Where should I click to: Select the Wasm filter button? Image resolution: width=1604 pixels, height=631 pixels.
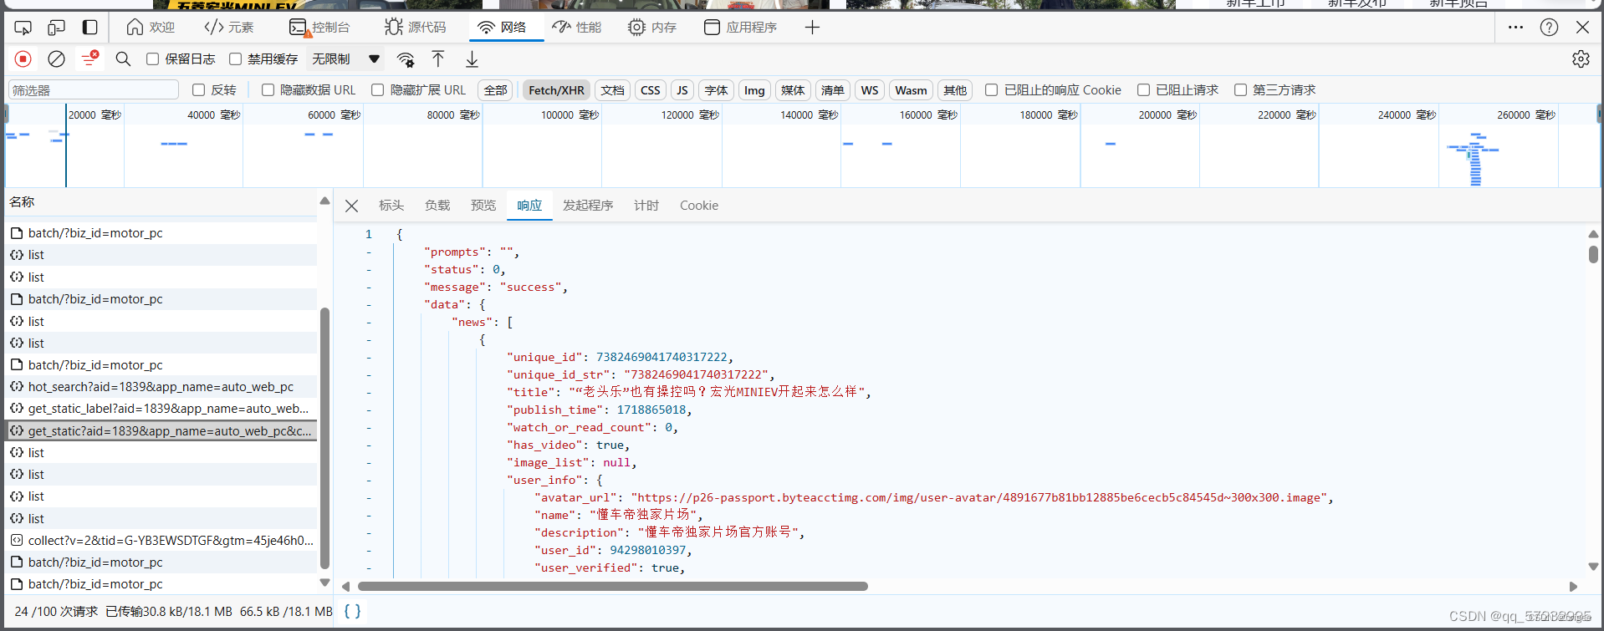[911, 90]
